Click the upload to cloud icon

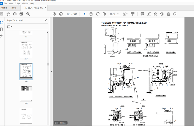pos(15,14)
